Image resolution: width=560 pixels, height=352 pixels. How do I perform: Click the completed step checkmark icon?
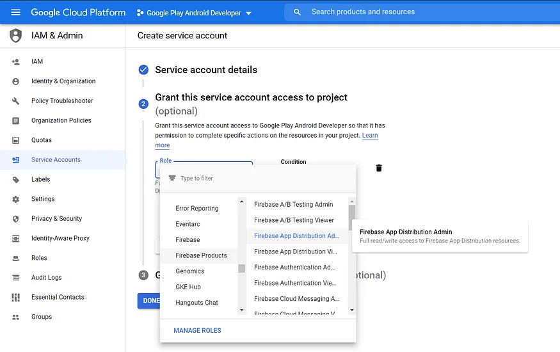coord(143,70)
